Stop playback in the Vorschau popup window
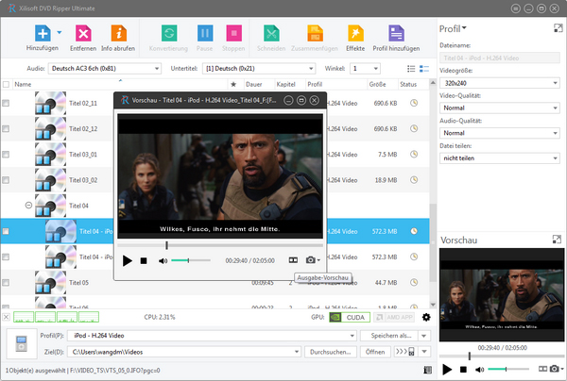Image resolution: width=567 pixels, height=381 pixels. coord(144,260)
